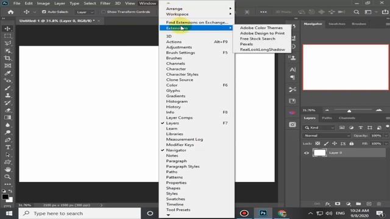Open the Character panel icon in dock

[292, 69]
